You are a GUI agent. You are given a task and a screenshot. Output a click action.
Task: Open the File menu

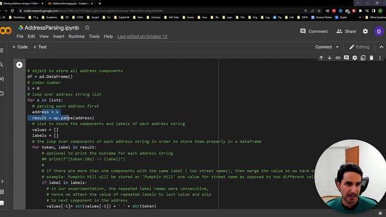pyautogui.click(x=20, y=36)
